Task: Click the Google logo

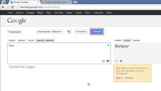Action: pos(17,21)
